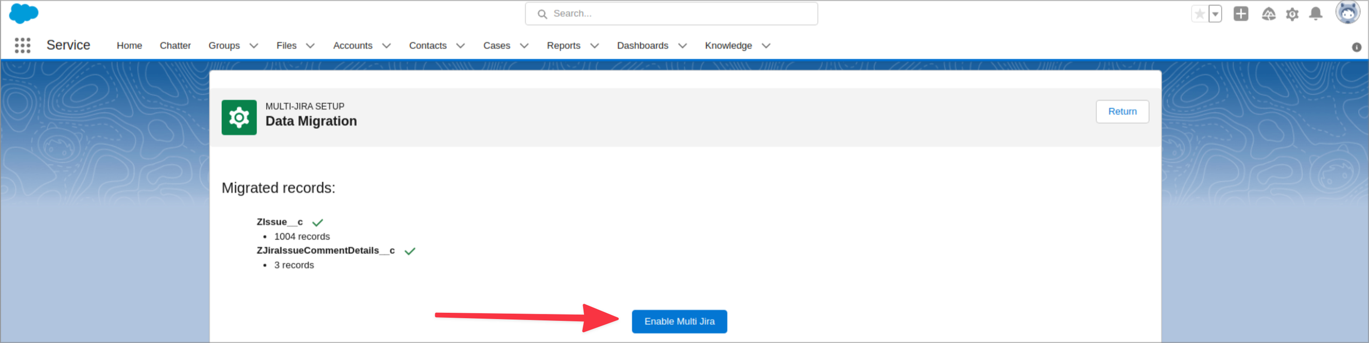This screenshot has width=1369, height=343.
Task: Open the notifications bell
Action: point(1316,14)
